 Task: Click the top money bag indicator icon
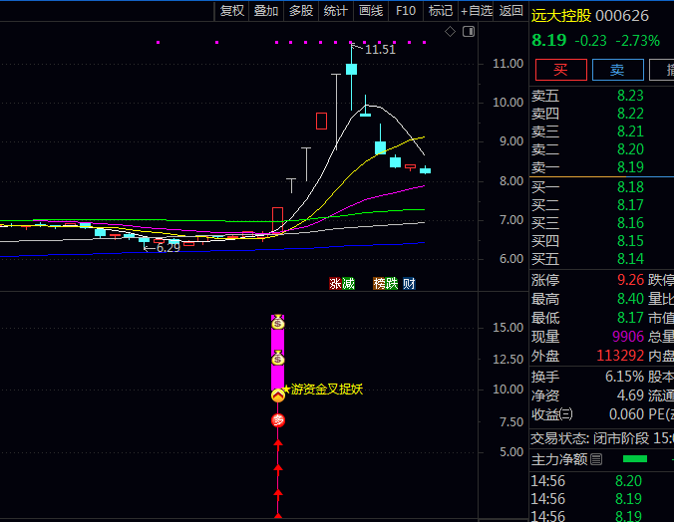[278, 322]
